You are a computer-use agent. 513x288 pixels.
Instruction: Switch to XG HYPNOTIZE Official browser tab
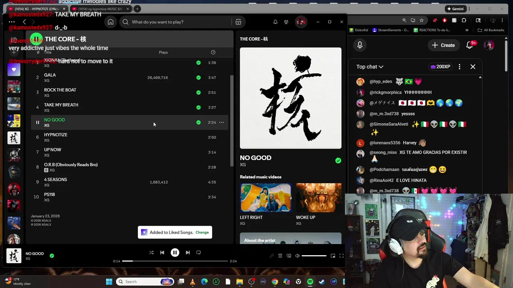click(x=37, y=9)
